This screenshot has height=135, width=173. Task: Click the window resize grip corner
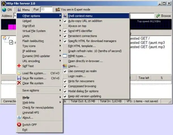170,102
